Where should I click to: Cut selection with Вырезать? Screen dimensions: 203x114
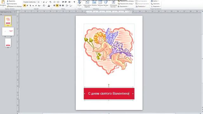pos(11,1)
